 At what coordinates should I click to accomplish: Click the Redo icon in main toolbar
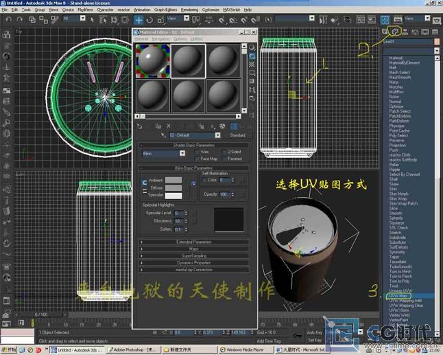pos(19,19)
